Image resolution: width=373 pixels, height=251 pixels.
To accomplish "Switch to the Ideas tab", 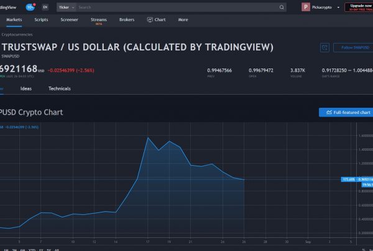I will coord(26,88).
